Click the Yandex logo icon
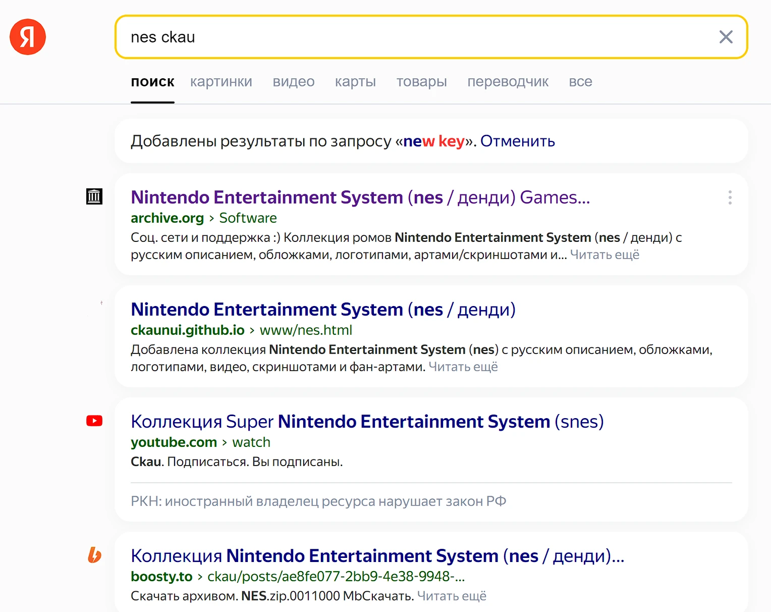This screenshot has width=771, height=612. (28, 37)
